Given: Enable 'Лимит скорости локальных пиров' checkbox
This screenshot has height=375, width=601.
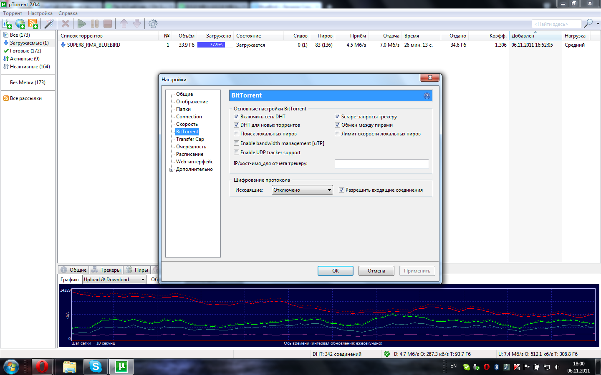Looking at the screenshot, I should (337, 134).
